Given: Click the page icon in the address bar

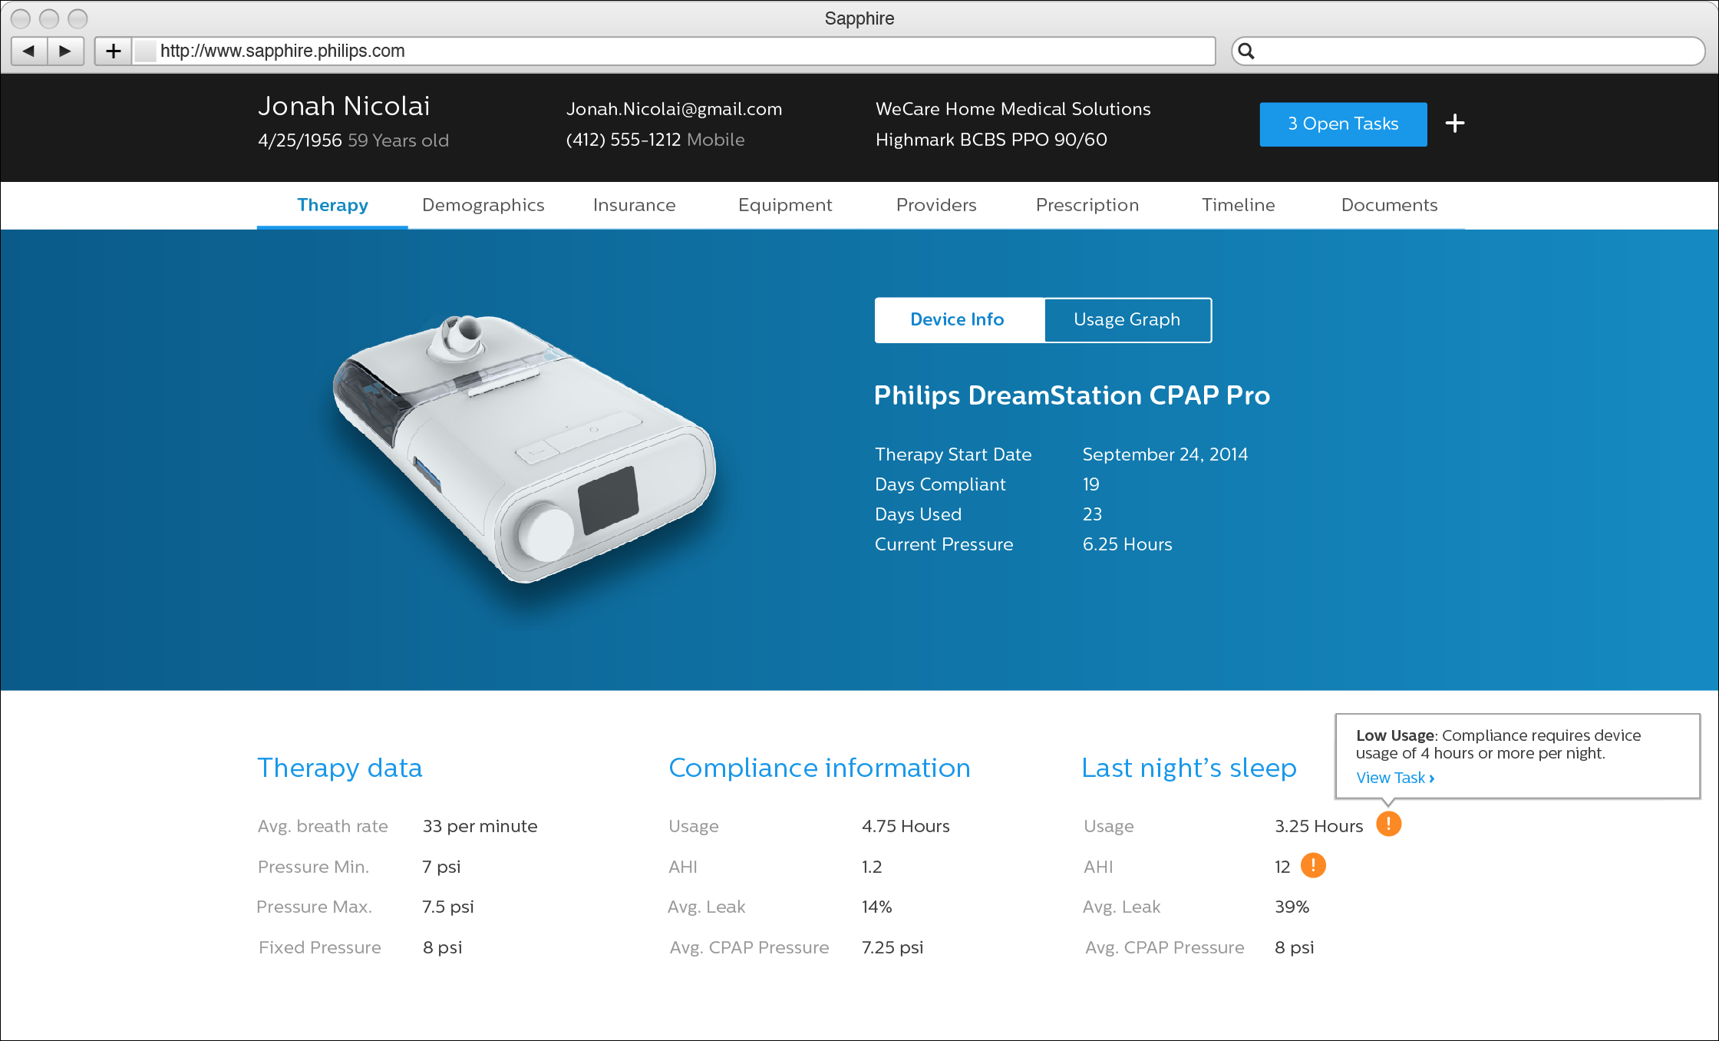Looking at the screenshot, I should pos(146,51).
